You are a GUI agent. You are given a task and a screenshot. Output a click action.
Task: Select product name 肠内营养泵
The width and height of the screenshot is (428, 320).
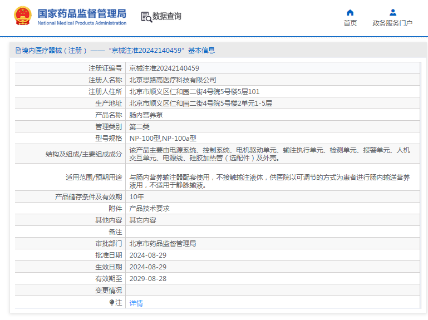(146, 115)
